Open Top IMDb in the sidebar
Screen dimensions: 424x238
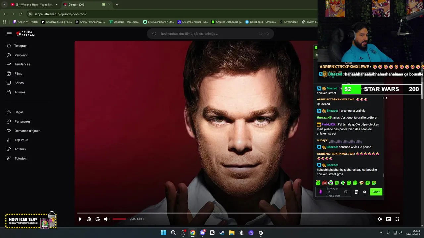click(x=18, y=140)
